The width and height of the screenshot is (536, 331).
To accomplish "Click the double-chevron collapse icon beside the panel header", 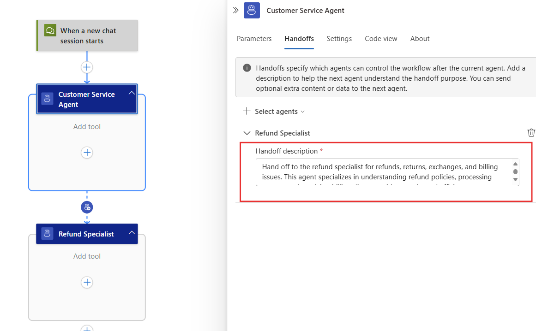I will (x=235, y=10).
